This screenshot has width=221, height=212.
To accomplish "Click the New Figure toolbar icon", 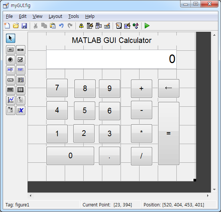I will (7, 26).
